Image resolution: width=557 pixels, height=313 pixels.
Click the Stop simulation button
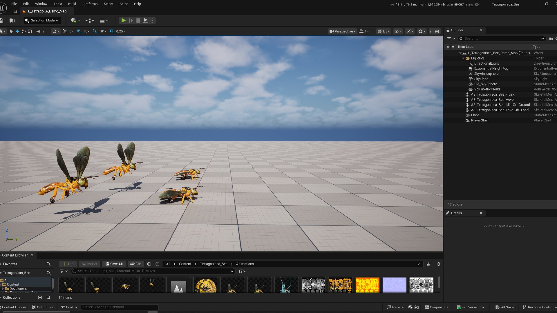[x=138, y=20]
